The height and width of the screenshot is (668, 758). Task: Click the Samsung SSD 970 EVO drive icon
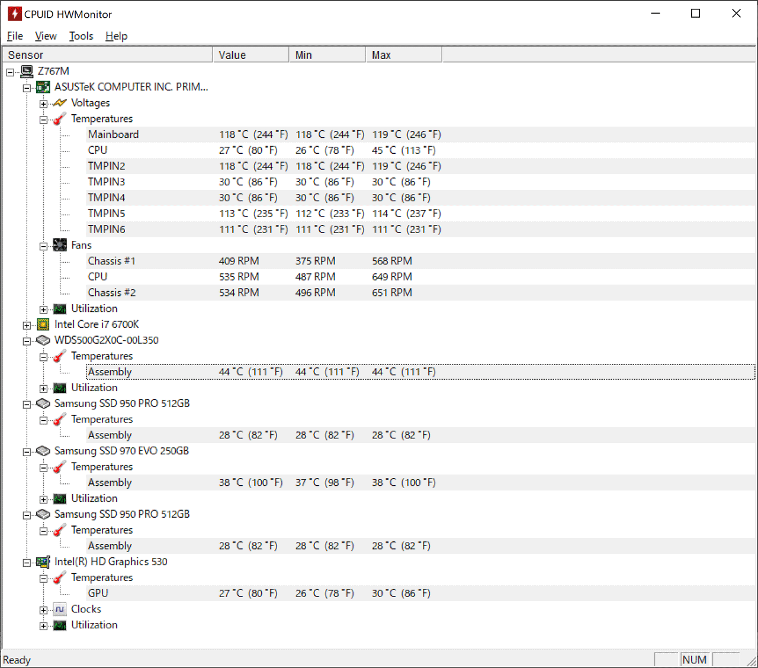(x=43, y=451)
